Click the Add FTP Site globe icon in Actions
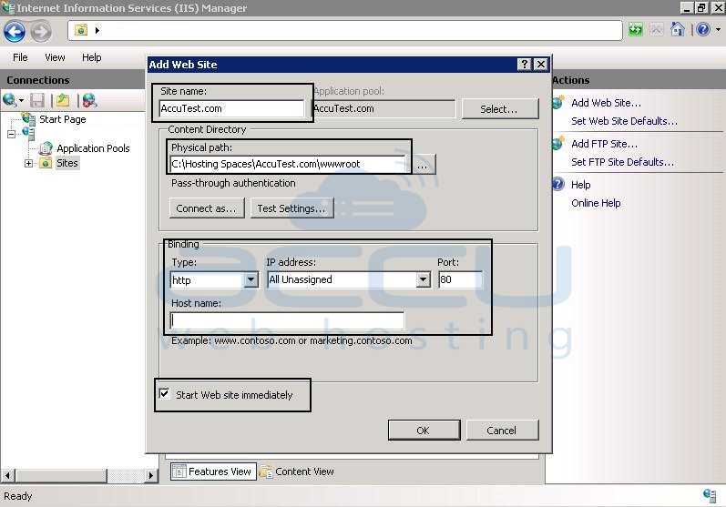 click(x=558, y=143)
